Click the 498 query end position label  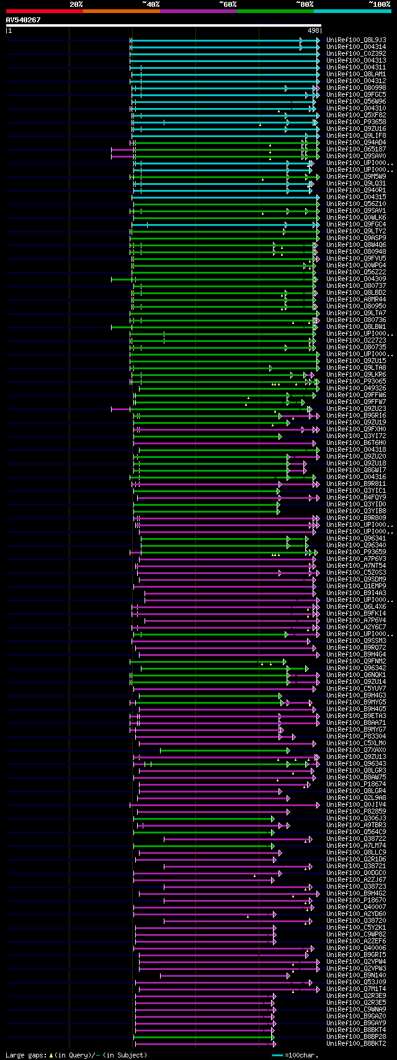tap(313, 30)
